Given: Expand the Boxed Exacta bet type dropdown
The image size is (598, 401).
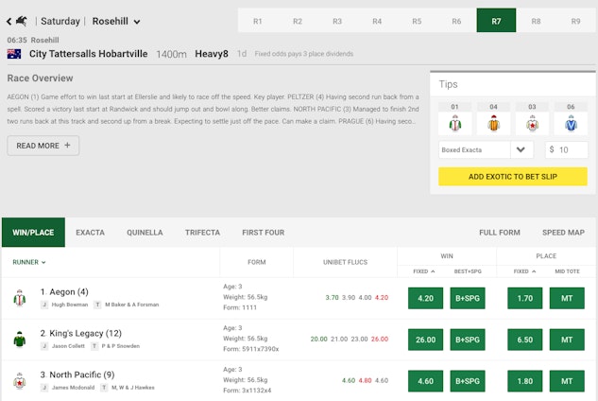Looking at the screenshot, I should point(522,149).
